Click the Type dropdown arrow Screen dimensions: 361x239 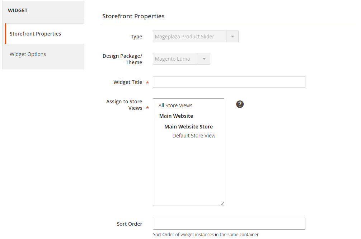[x=232, y=37]
